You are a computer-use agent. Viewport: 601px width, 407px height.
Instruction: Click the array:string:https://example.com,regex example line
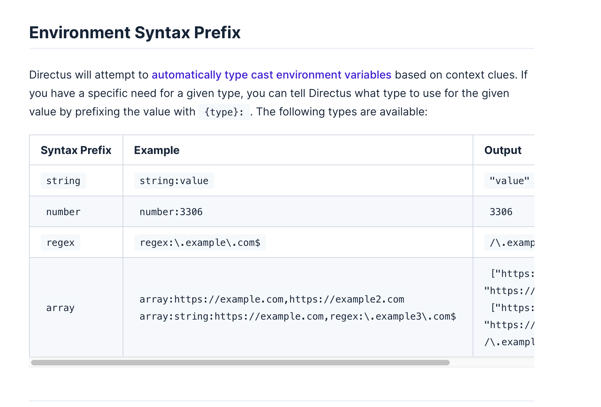pyautogui.click(x=298, y=317)
